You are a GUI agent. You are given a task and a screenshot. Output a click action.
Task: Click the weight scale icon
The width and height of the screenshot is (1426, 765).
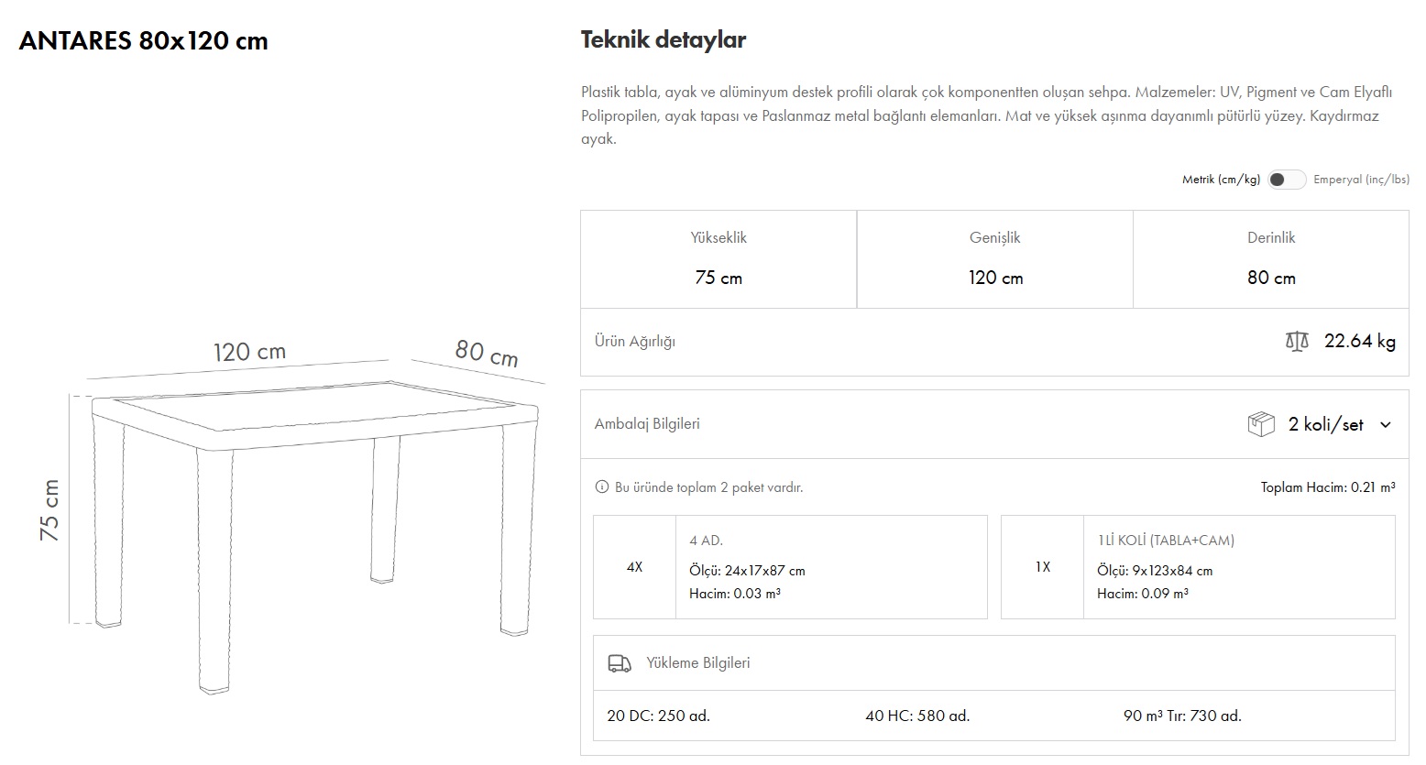(1297, 342)
